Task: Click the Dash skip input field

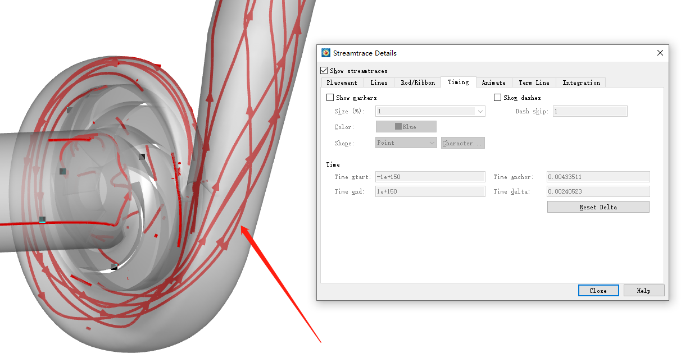Action: point(589,112)
